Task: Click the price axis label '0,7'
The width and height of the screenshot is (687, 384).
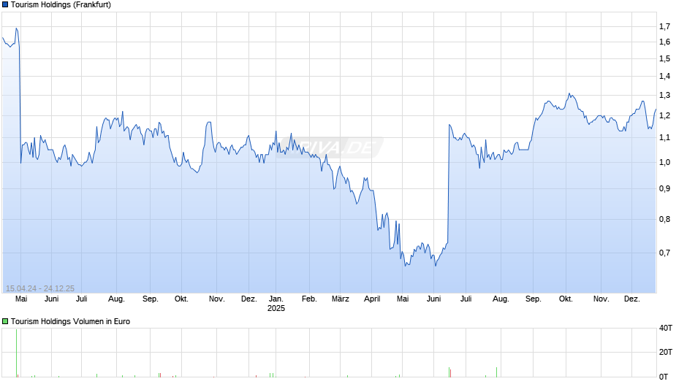Action: [x=664, y=253]
